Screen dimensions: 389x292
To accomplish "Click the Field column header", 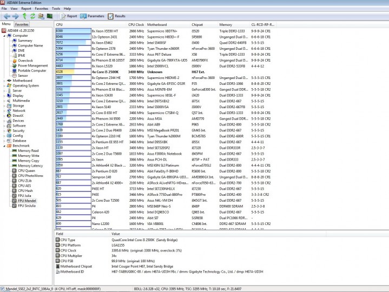I will (x=82, y=234).
